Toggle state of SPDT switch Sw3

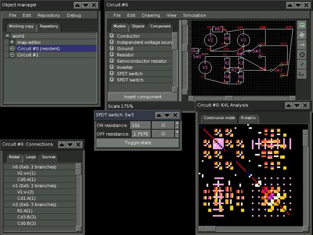click(x=138, y=142)
